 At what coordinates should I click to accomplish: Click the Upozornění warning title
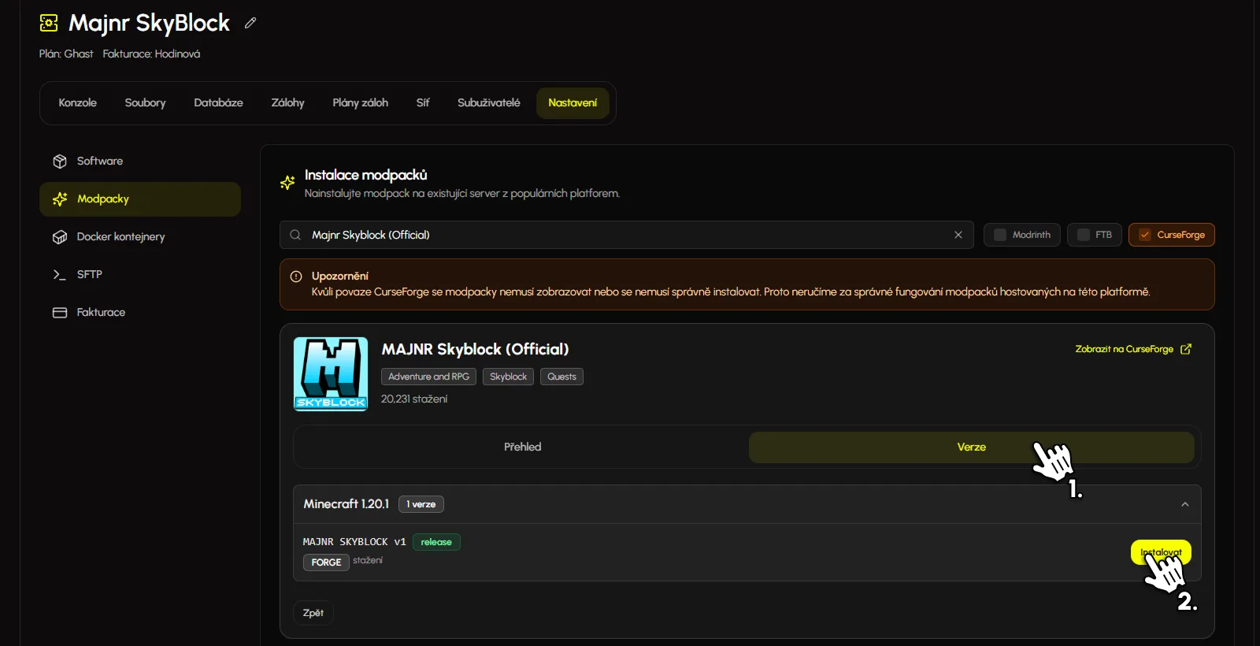coord(339,277)
